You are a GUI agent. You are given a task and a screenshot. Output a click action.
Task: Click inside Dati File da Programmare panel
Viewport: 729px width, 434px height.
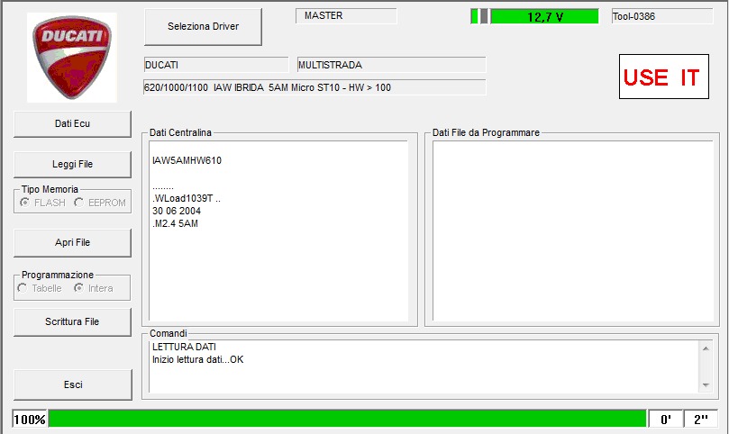pyautogui.click(x=572, y=230)
